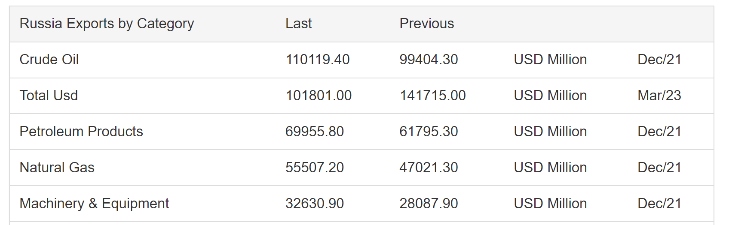Viewport: 732px width, 225px height.
Task: Open the Total Usd category link
Action: pyautogui.click(x=49, y=96)
